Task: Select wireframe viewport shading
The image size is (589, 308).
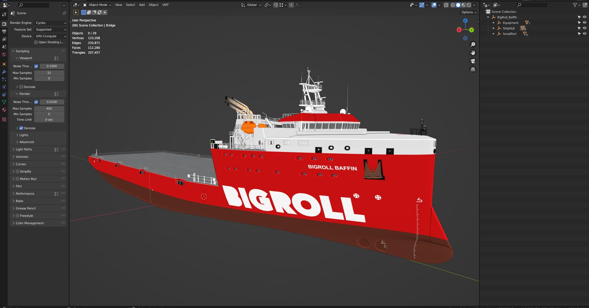Action: (453, 5)
